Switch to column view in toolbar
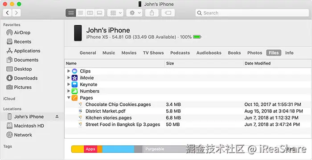This screenshot has width=312, height=160. point(90,13)
